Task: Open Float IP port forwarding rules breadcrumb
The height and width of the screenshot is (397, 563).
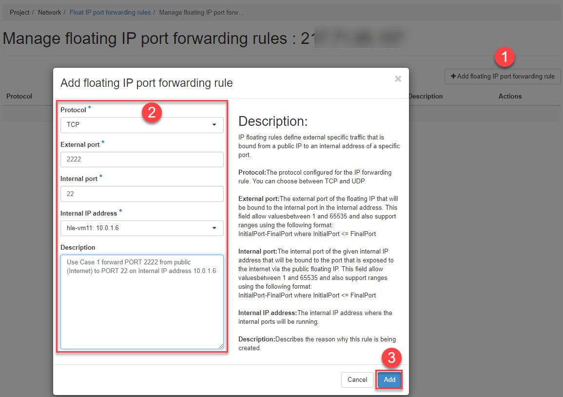Action: [110, 12]
